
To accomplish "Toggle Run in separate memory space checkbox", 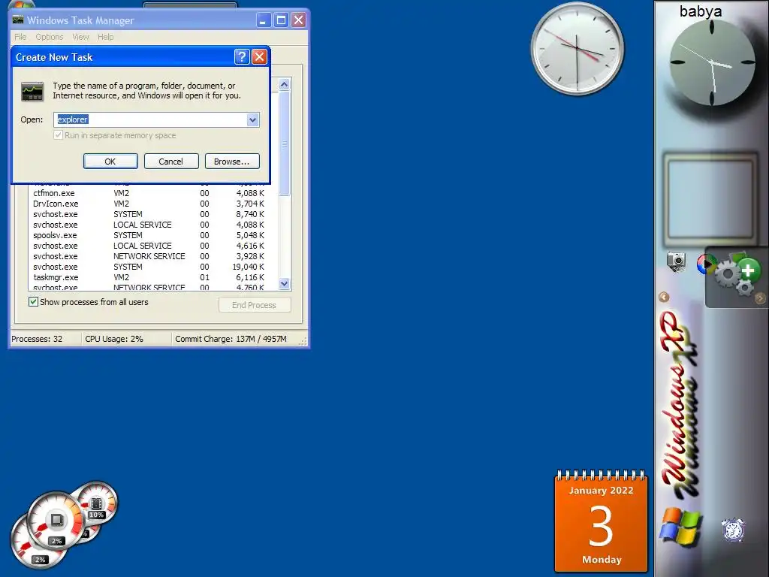I will [59, 135].
